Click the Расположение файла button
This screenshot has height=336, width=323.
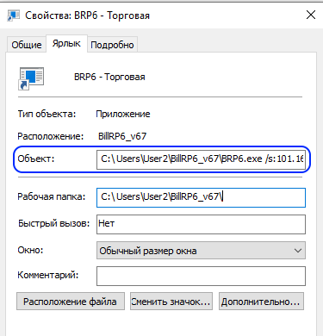click(71, 302)
